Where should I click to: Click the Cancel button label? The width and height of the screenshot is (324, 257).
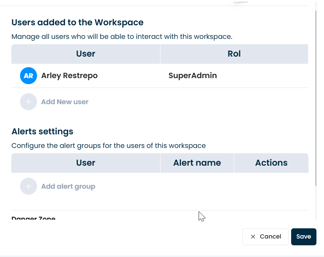tap(270, 237)
